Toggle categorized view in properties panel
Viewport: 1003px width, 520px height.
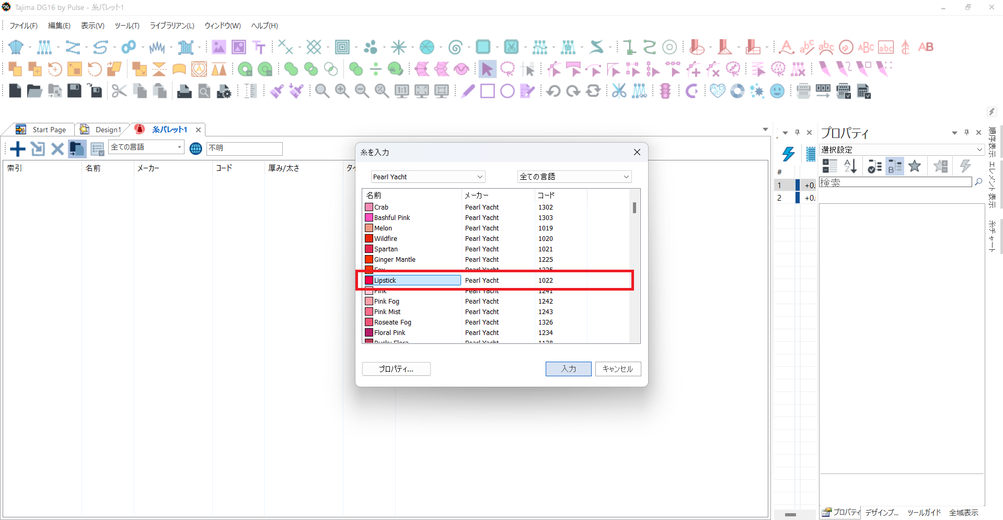[829, 166]
